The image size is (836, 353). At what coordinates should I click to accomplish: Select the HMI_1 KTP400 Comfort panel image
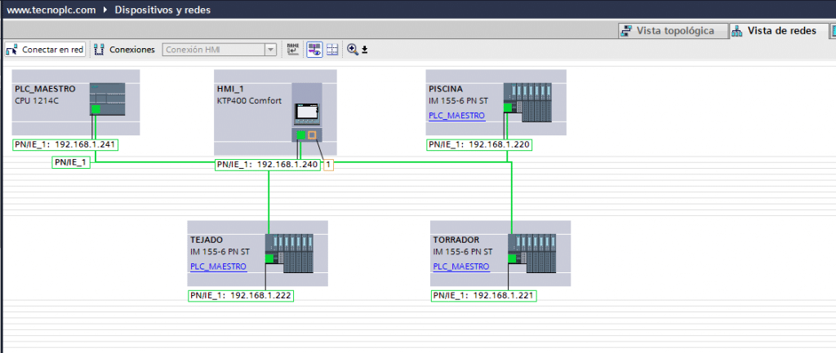307,113
